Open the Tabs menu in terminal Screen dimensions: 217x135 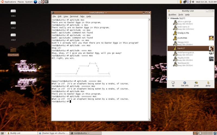(82, 16)
